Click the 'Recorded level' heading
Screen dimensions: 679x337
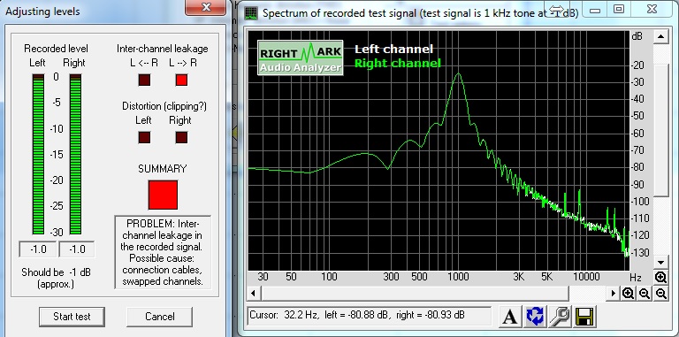click(56, 49)
